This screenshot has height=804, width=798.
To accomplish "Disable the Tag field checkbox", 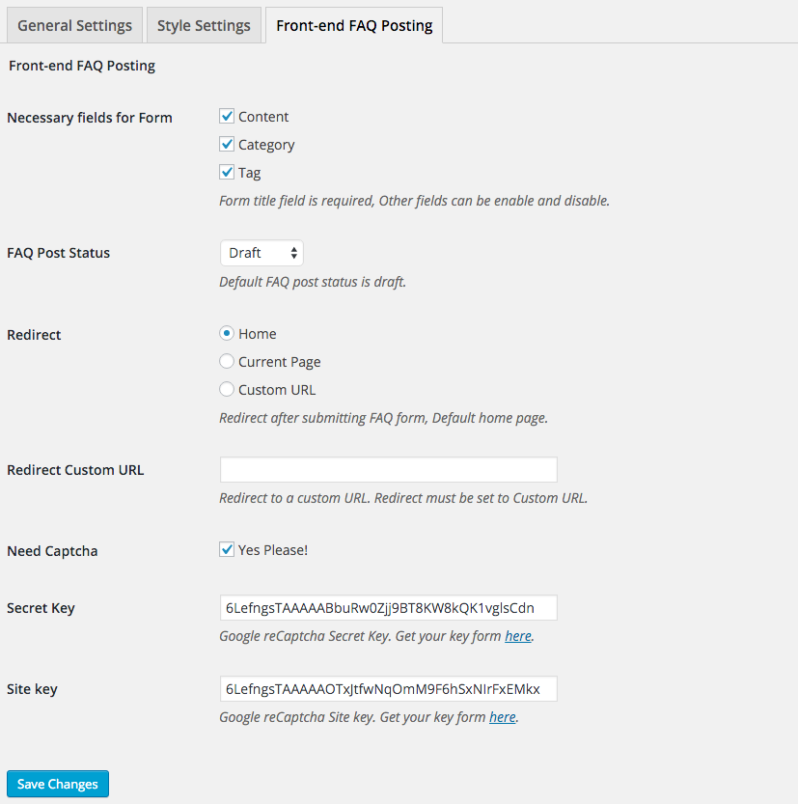I will pos(228,173).
